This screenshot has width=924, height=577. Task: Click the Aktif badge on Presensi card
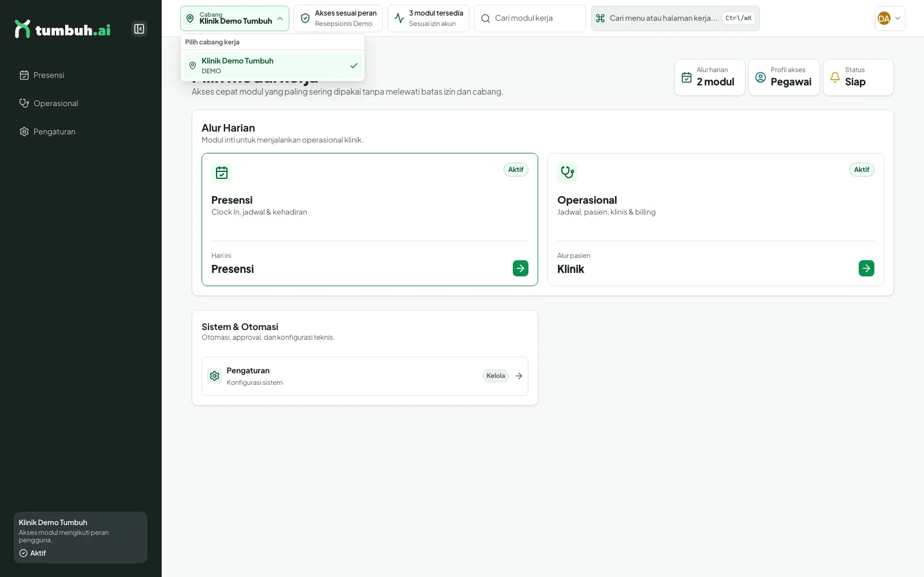point(516,170)
